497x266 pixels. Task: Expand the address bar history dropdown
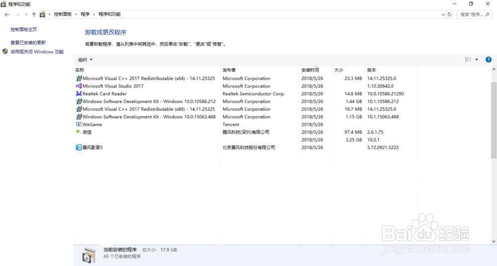click(443, 14)
